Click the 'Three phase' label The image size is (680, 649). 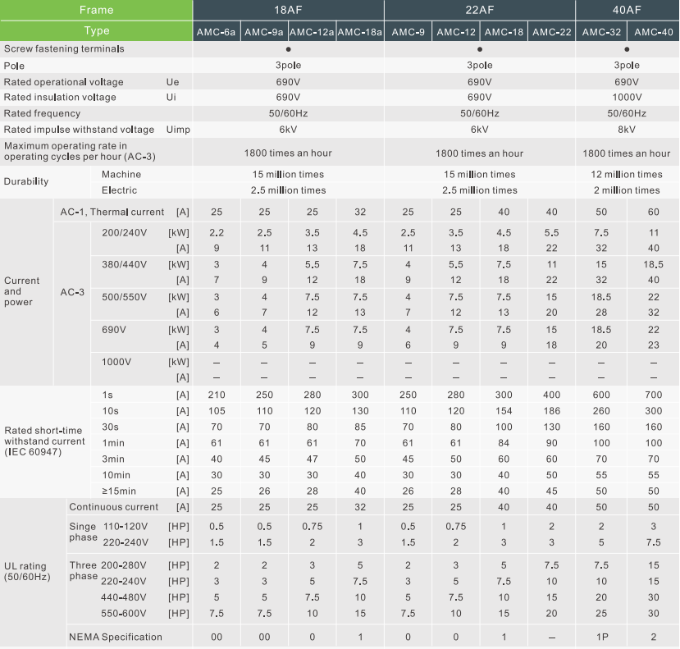click(x=84, y=570)
